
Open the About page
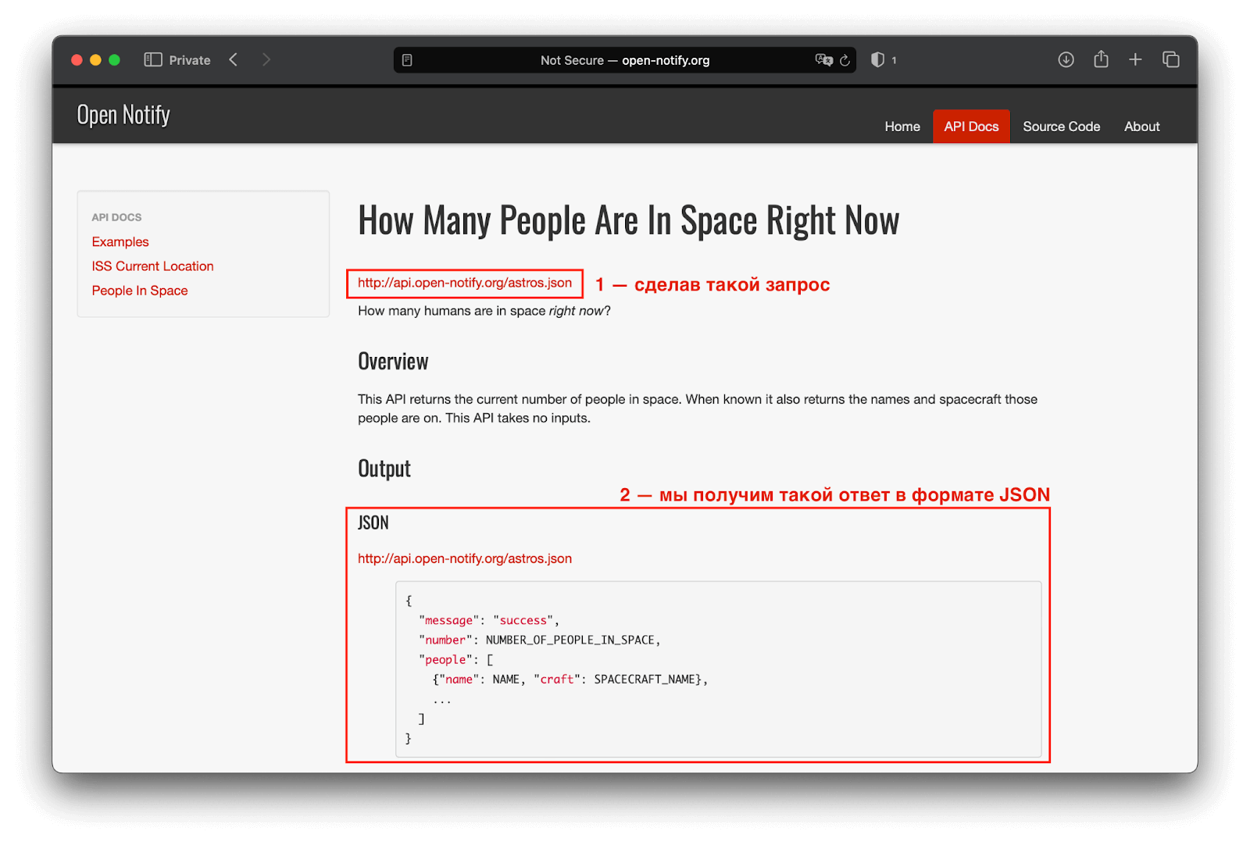click(1141, 126)
